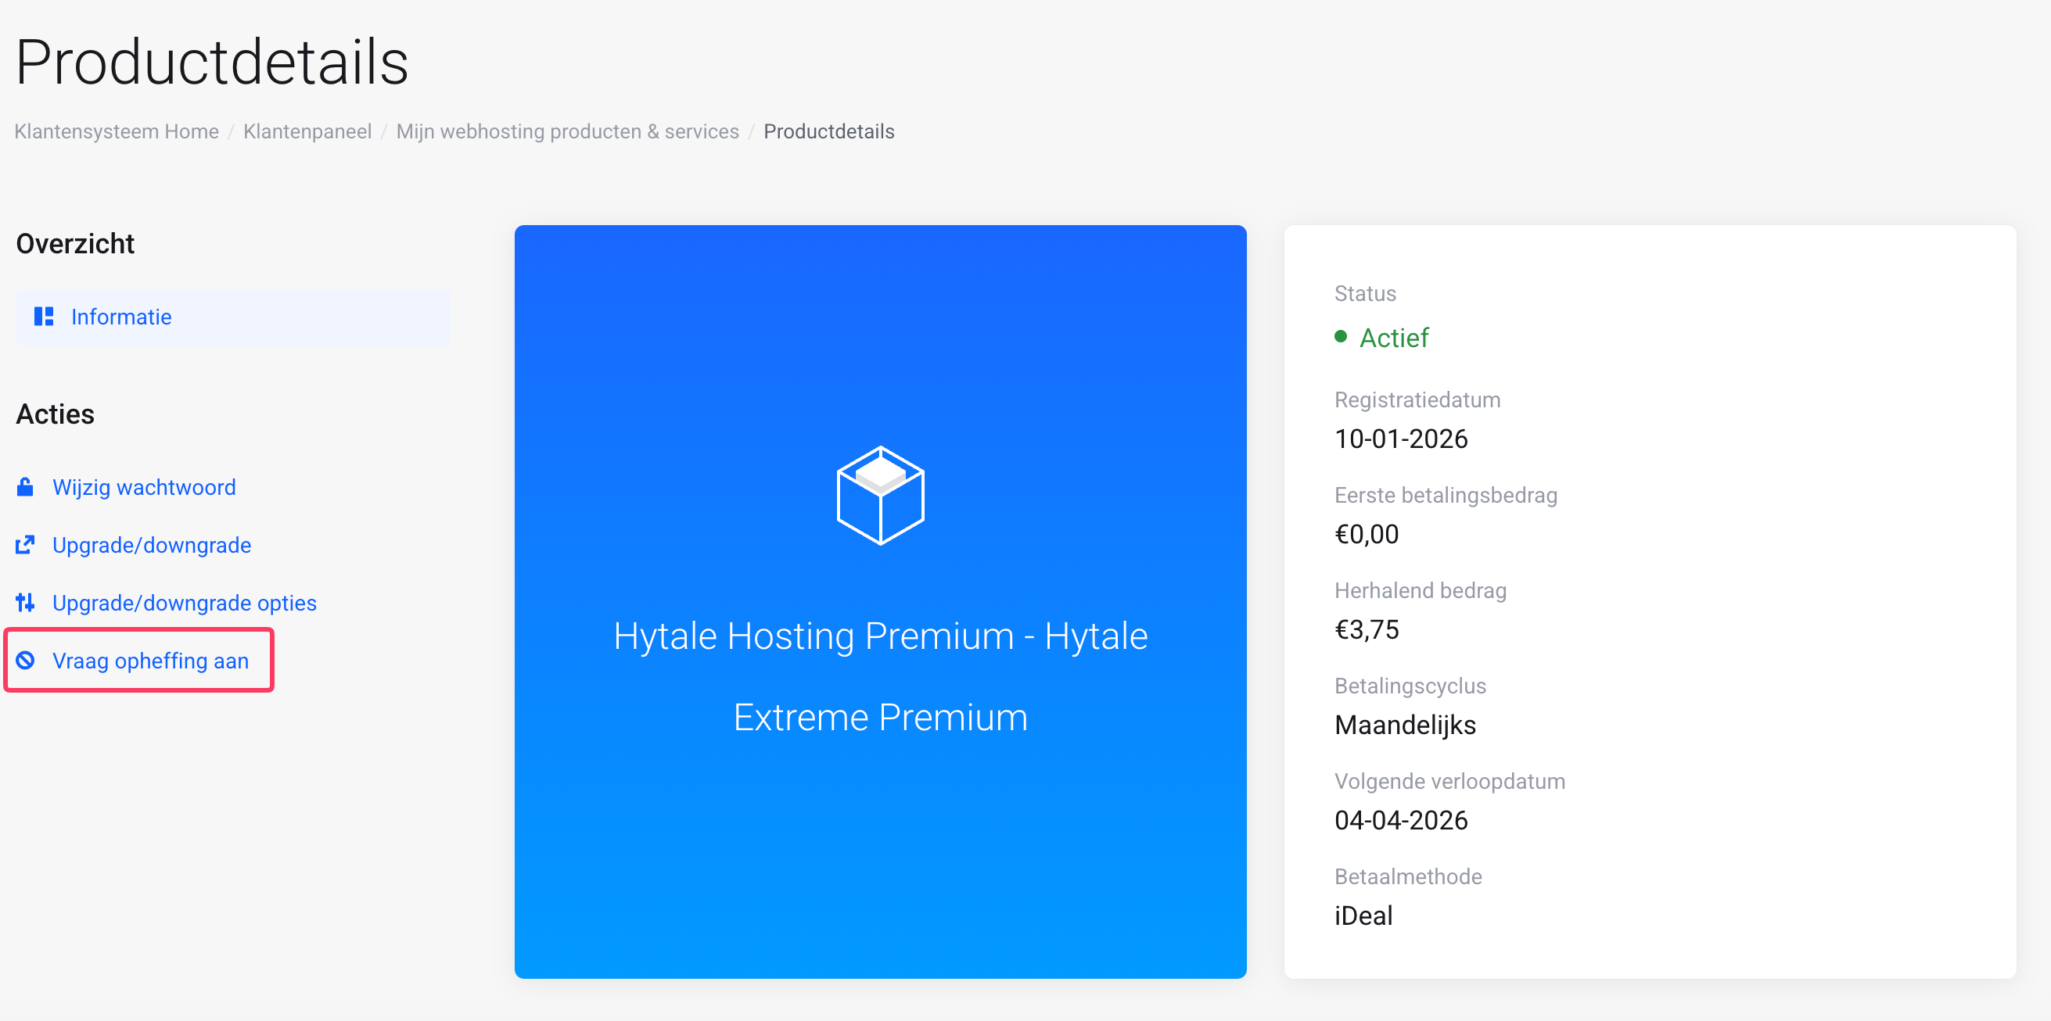Go to Klantensysteem Home breadcrumb
The image size is (2051, 1021).
[117, 131]
